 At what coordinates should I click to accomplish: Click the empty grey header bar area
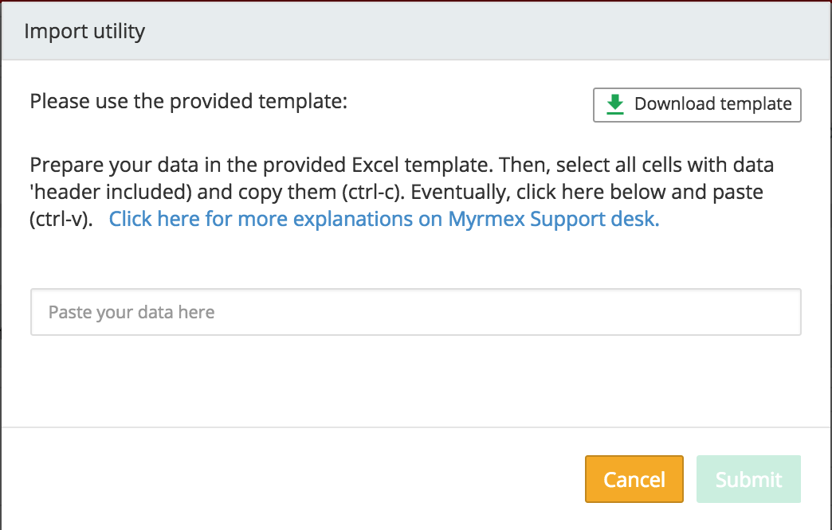(x=478, y=32)
